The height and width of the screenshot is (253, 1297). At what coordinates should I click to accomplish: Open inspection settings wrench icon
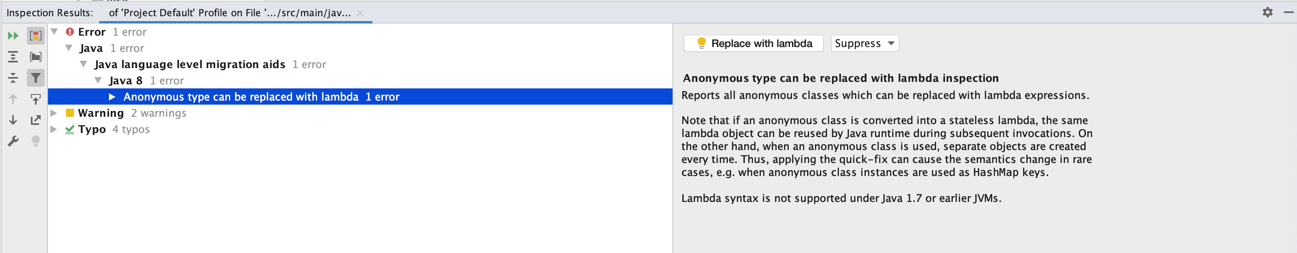pyautogui.click(x=13, y=141)
